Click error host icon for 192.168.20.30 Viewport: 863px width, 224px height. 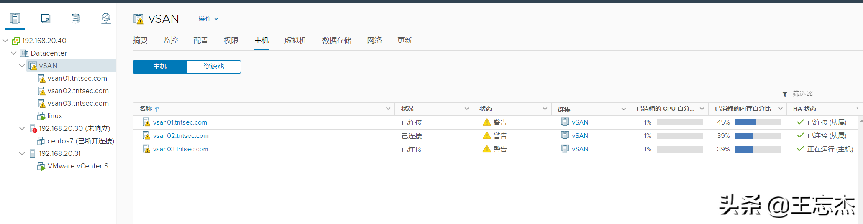click(33, 129)
